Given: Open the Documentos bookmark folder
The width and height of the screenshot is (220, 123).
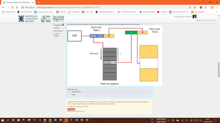Looking at the screenshot, I should [x=198, y=12].
